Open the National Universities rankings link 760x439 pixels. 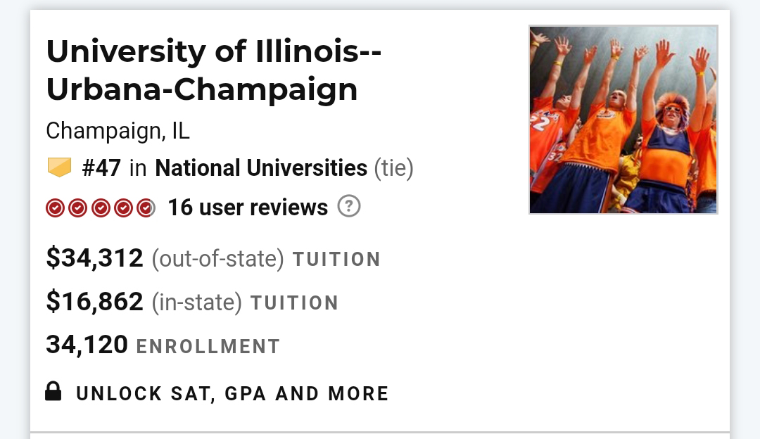click(x=261, y=168)
